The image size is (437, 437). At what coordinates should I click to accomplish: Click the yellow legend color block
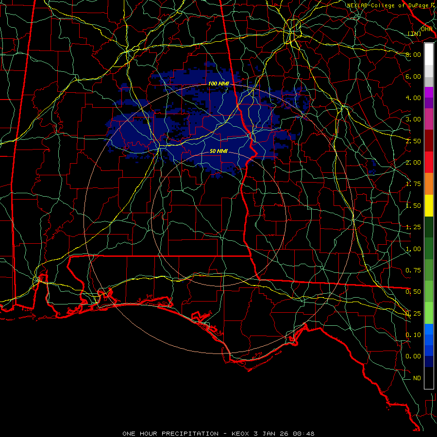coord(429,206)
